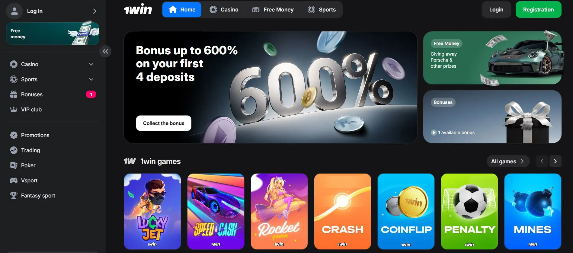Image resolution: width=573 pixels, height=253 pixels.
Task: Expand the Casino sidebar section chevron
Action: click(91, 64)
